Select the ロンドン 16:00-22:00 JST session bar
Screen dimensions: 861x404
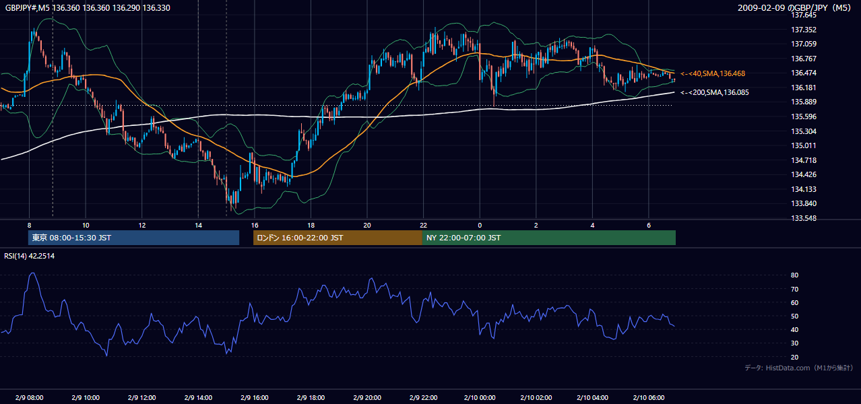coord(338,238)
